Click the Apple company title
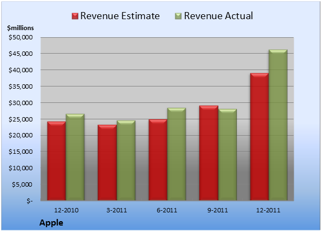The width and height of the screenshot is (321, 231). [51, 223]
